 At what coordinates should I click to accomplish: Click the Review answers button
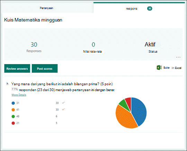point(17,69)
